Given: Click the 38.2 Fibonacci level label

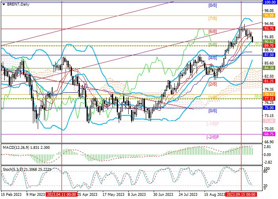Looking at the screenshot, I should (x=258, y=43).
